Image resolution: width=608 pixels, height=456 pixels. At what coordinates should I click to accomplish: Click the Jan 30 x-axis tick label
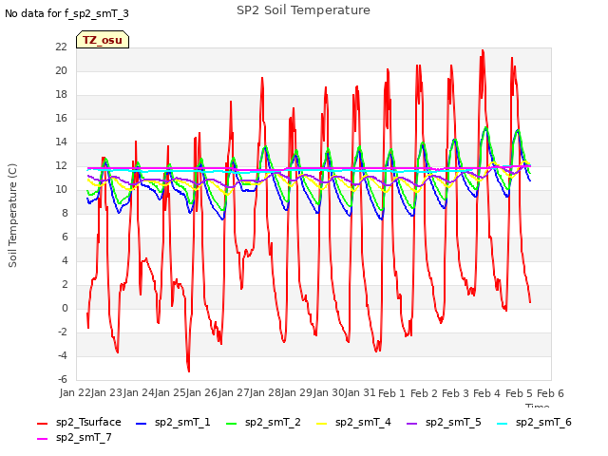click(329, 393)
